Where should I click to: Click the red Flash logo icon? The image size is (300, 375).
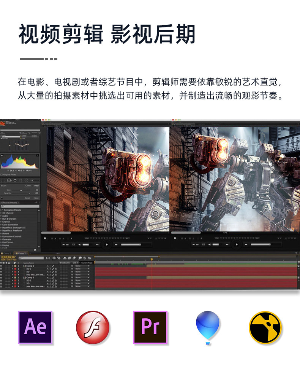coord(93,327)
